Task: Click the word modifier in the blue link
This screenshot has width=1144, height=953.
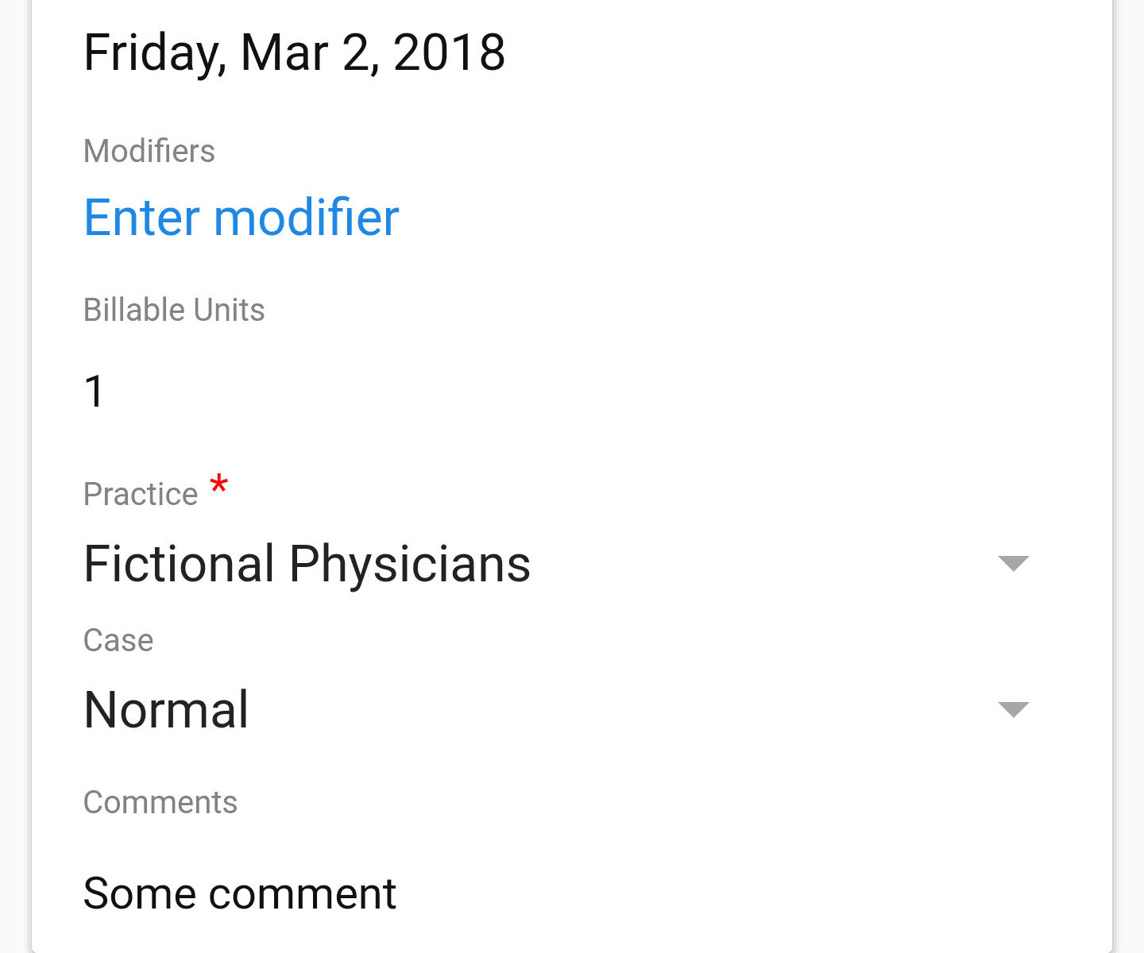Action: click(306, 218)
